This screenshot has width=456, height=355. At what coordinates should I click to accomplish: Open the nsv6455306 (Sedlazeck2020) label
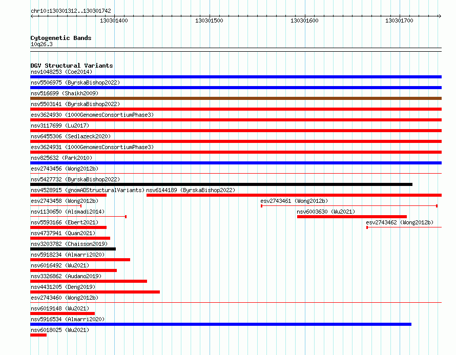click(x=71, y=136)
